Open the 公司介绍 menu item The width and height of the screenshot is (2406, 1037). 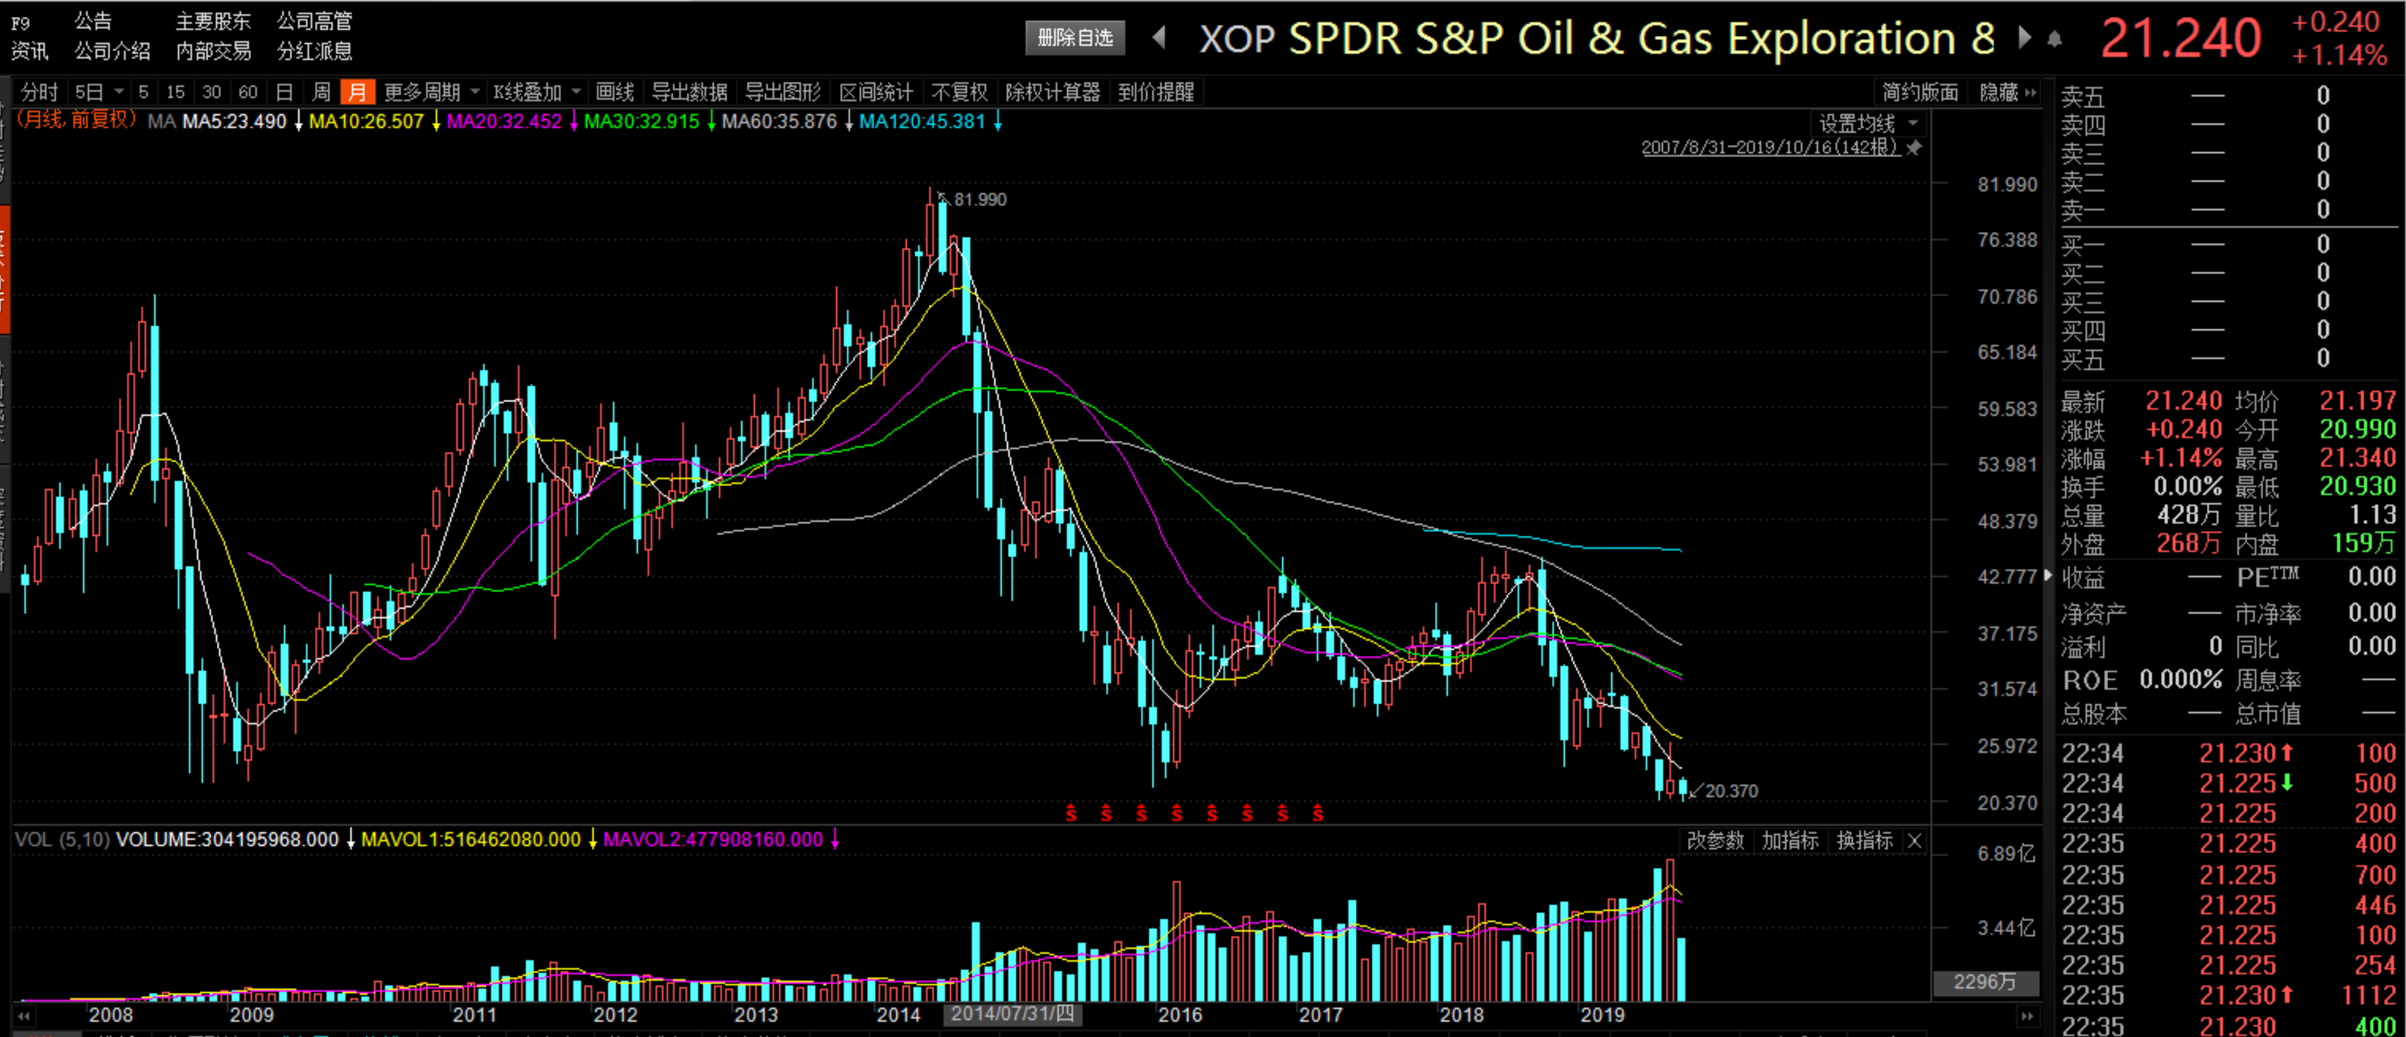112,51
